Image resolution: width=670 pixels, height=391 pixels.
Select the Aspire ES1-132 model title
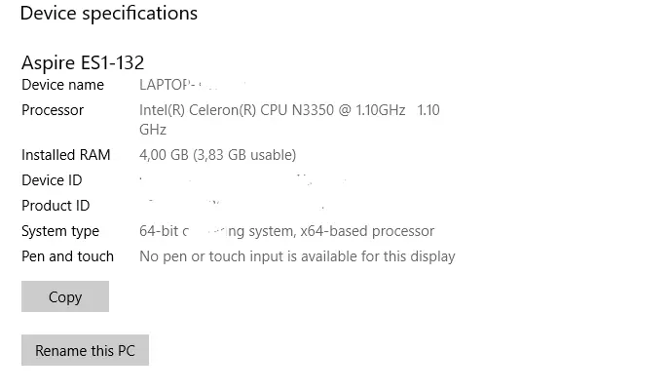[x=83, y=62]
